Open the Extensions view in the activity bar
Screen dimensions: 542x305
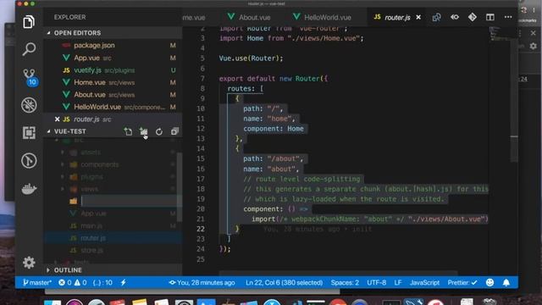pos(29,133)
